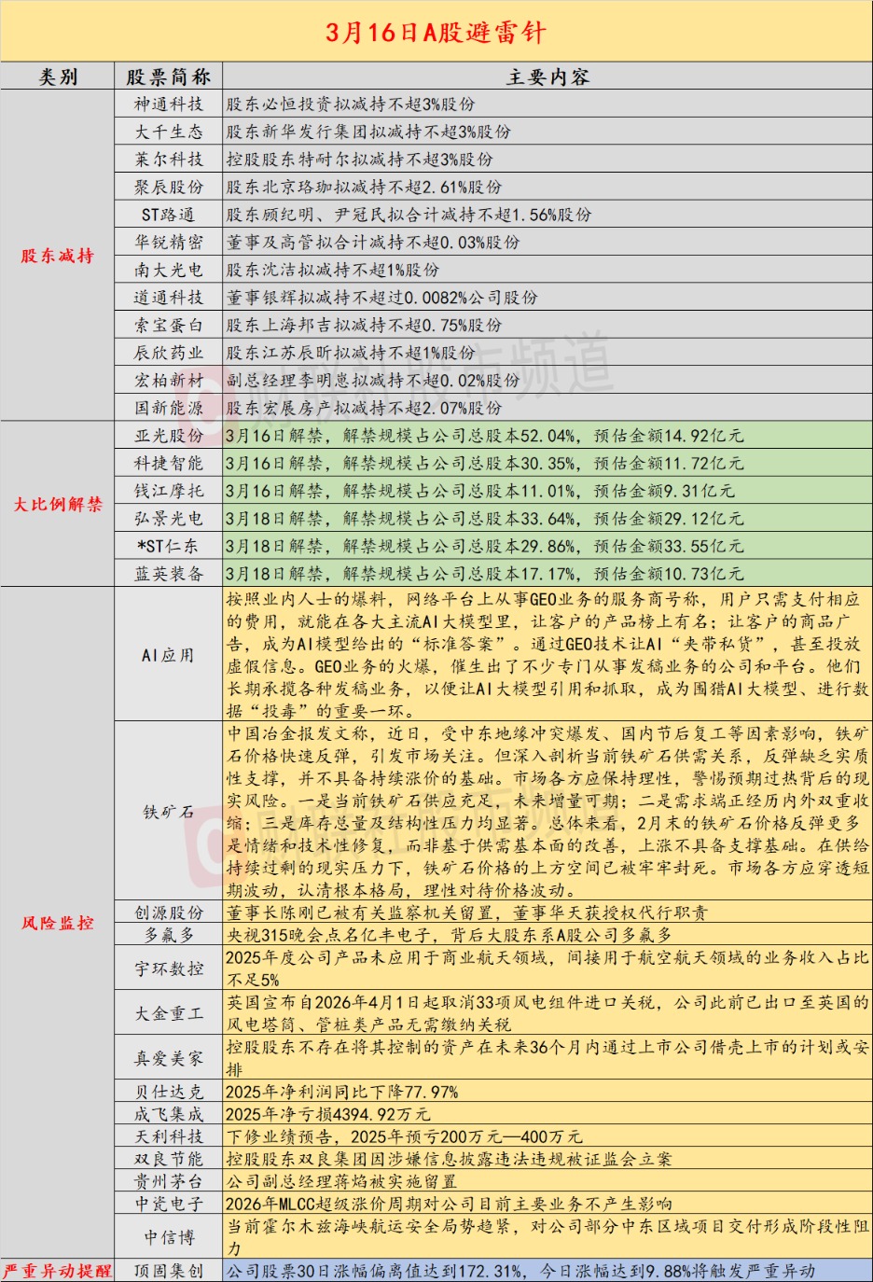Click '2025年净利润同比下降77.97%' text
This screenshot has height=1282, width=873.
tap(341, 1092)
